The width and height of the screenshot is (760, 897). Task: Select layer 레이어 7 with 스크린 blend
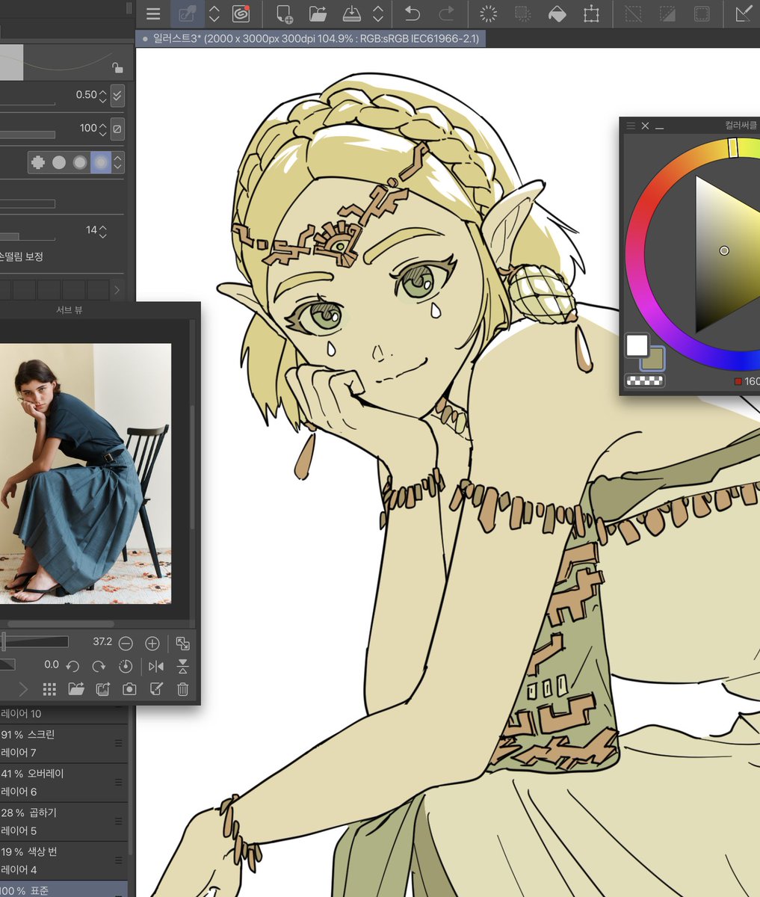coord(64,743)
